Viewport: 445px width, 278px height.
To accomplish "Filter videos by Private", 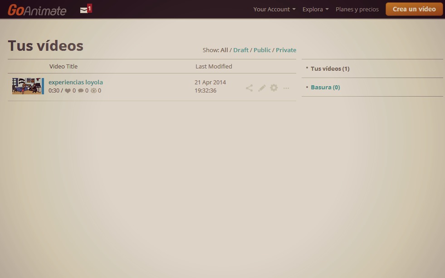I will pyautogui.click(x=286, y=50).
